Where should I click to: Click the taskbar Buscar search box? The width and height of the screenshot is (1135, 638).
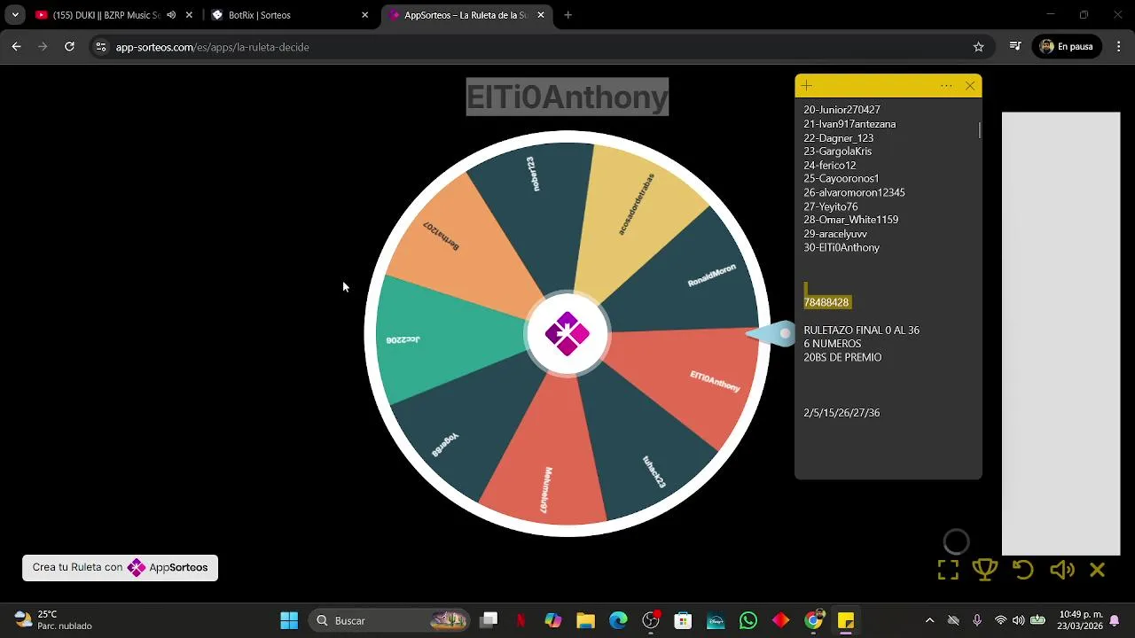(387, 620)
